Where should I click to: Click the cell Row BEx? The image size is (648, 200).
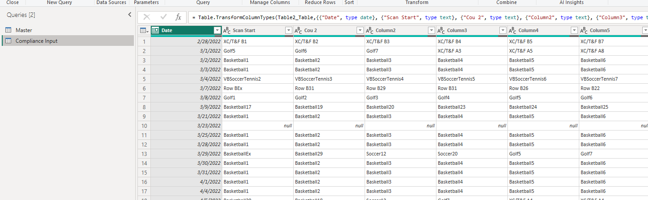click(258, 88)
